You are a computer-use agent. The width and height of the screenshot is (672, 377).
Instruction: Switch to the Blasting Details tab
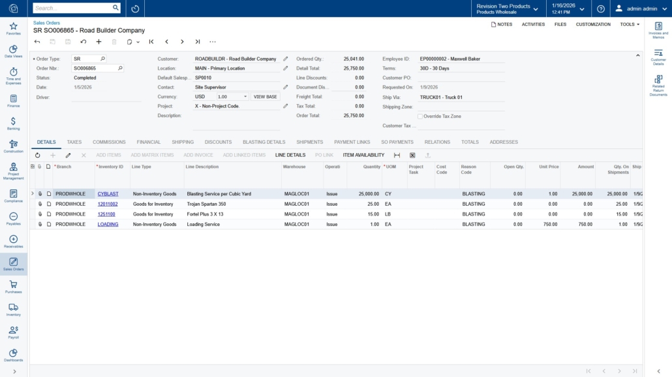point(264,142)
